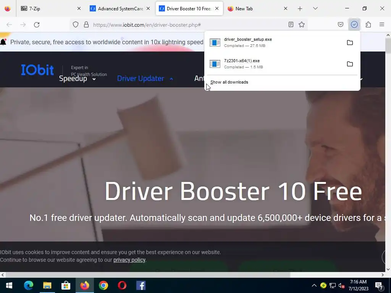Toggle the downloads toolbar button
The height and width of the screenshot is (293, 391).
pos(354,24)
